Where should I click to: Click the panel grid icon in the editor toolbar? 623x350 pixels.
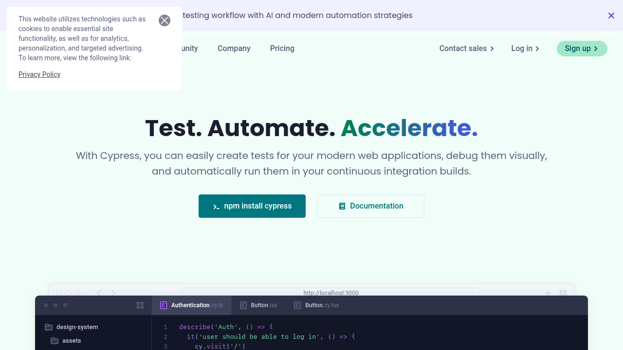point(140,305)
